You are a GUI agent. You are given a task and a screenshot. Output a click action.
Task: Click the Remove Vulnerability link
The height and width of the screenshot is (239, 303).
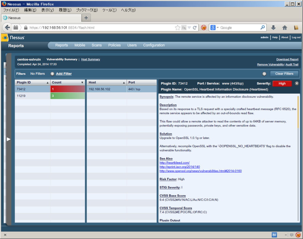270,64
